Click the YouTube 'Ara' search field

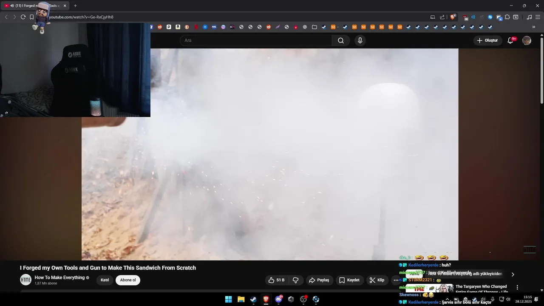click(256, 40)
